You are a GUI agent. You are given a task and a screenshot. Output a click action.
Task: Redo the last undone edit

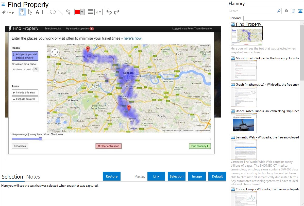116,12
